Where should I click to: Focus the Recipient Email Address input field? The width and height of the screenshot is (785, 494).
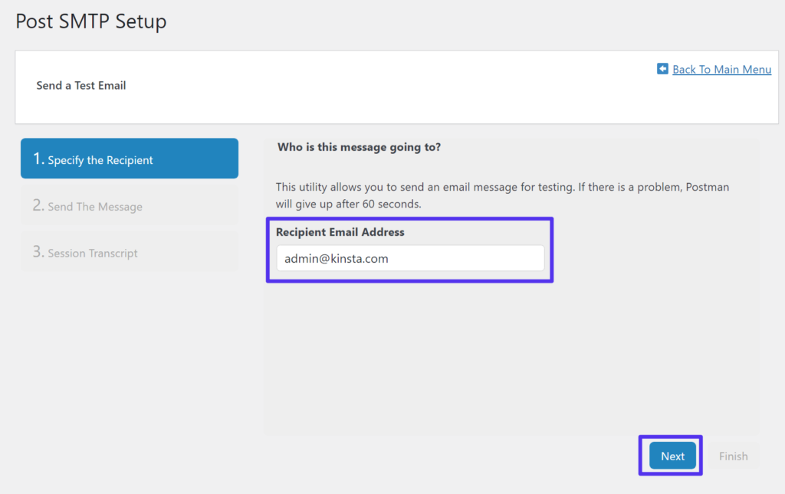pyautogui.click(x=410, y=259)
